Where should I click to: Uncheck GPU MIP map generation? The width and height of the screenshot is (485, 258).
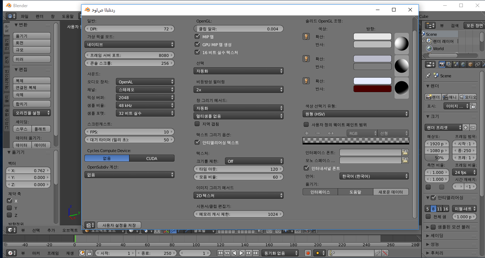coord(197,44)
